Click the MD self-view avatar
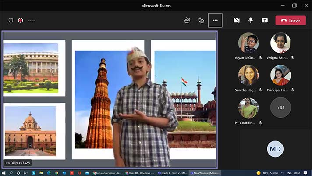This screenshot has height=176, width=312. coord(275,150)
